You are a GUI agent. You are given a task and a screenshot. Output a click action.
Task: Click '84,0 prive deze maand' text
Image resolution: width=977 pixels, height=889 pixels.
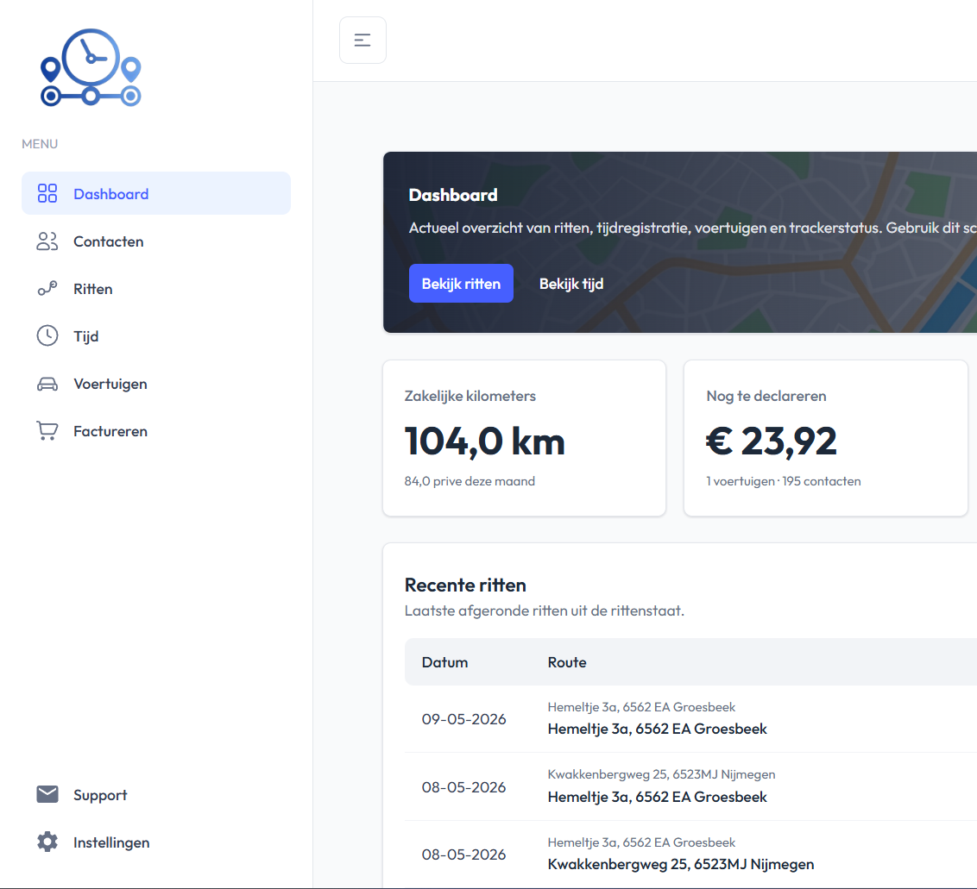tap(470, 481)
